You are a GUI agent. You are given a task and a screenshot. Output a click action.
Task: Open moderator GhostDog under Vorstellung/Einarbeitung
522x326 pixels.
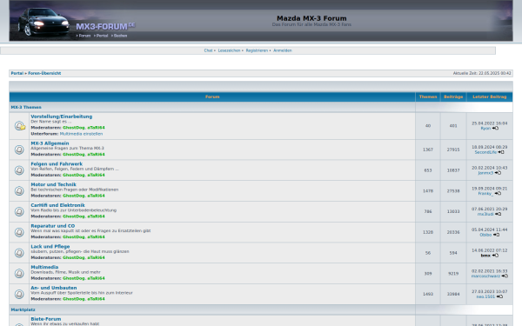(x=74, y=128)
